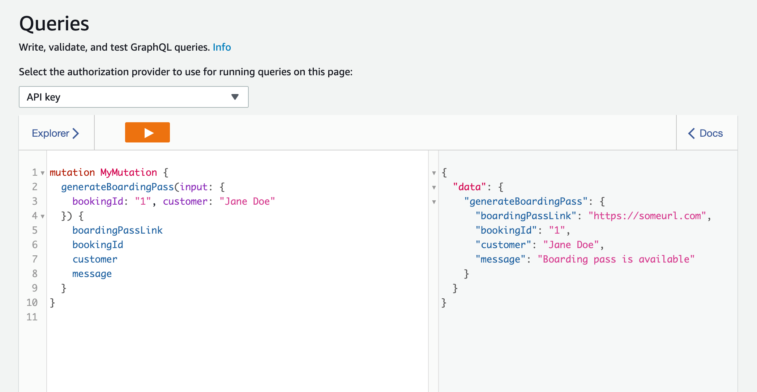The width and height of the screenshot is (757, 392).
Task: Collapse the selection set fold at line 4
Action: coord(43,217)
